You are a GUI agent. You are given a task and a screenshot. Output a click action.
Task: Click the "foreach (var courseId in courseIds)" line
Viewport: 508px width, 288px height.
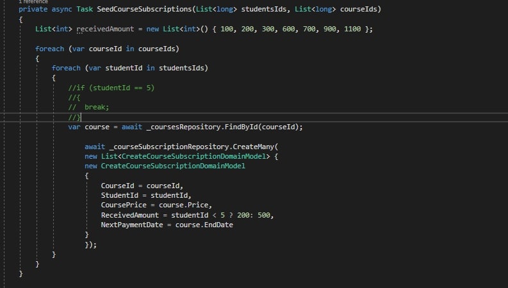[x=107, y=49]
